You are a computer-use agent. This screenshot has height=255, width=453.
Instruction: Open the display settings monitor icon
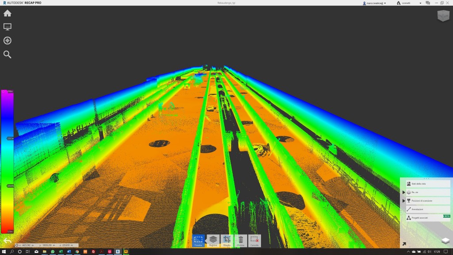point(8,27)
